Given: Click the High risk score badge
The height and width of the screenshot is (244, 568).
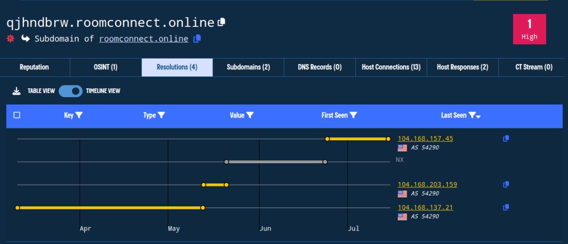Looking at the screenshot, I should tap(529, 29).
